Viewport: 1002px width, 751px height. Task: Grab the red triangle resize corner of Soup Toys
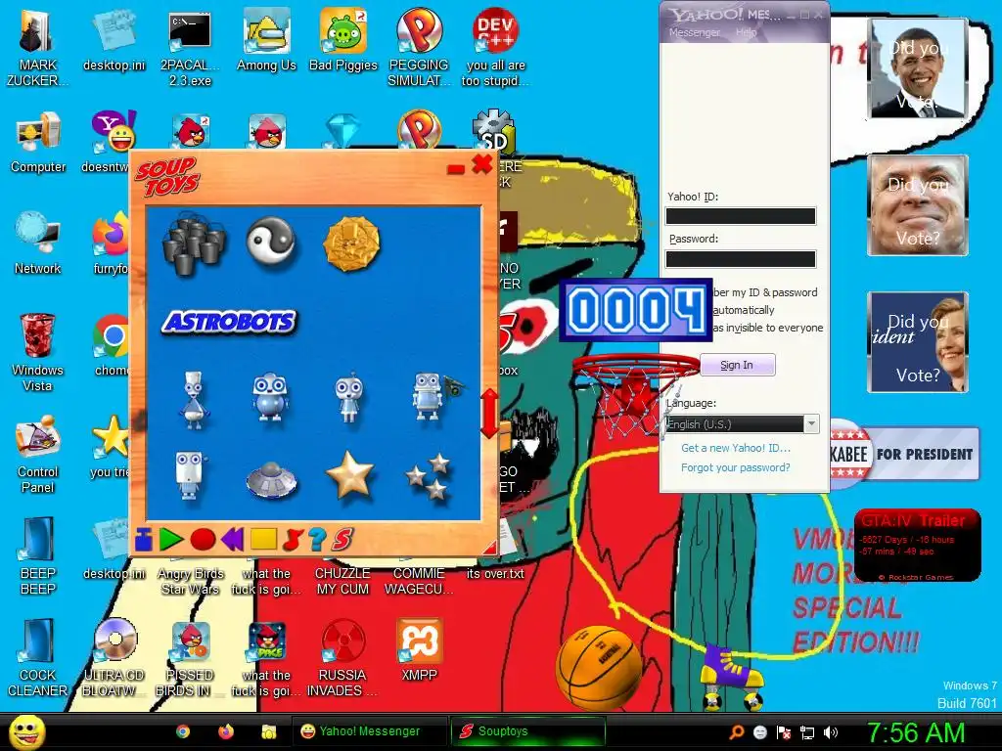click(489, 546)
